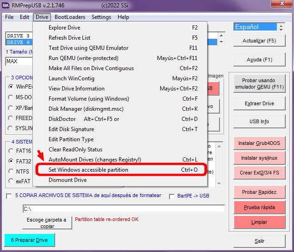Click Limpiar button
This screenshot has width=294, height=252.
coord(259,222)
